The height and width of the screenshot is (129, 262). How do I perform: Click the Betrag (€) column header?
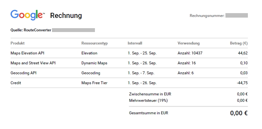point(239,43)
